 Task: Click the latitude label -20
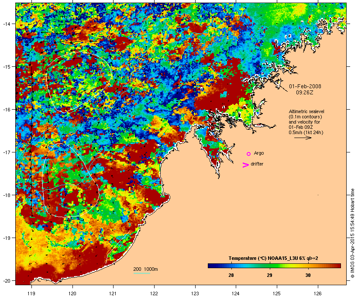tap(6, 280)
